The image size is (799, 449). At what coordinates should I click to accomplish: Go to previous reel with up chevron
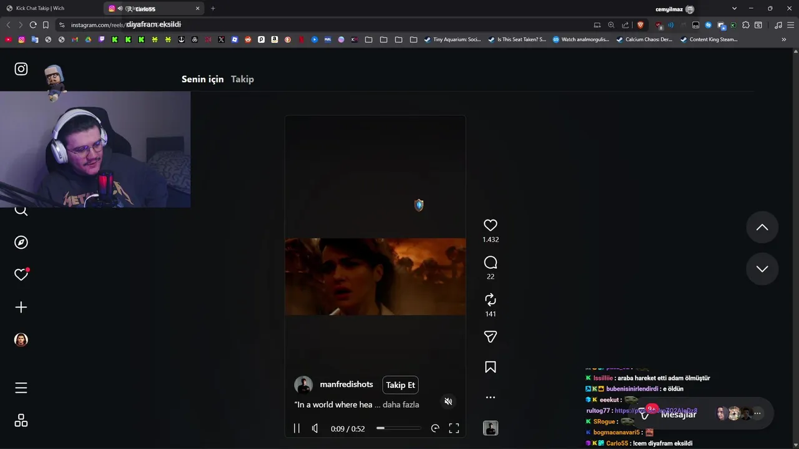click(x=762, y=228)
